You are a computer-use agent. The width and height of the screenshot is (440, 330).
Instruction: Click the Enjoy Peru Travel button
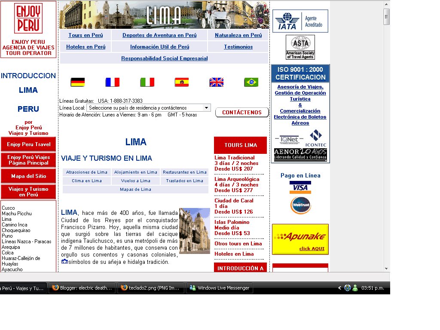(29, 144)
